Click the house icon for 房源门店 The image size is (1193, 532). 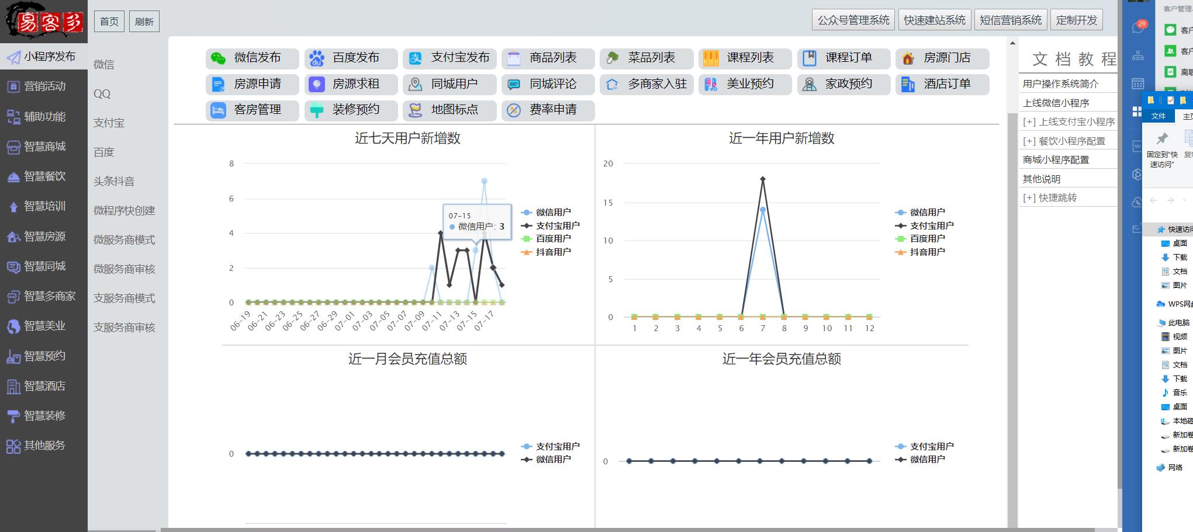click(908, 58)
